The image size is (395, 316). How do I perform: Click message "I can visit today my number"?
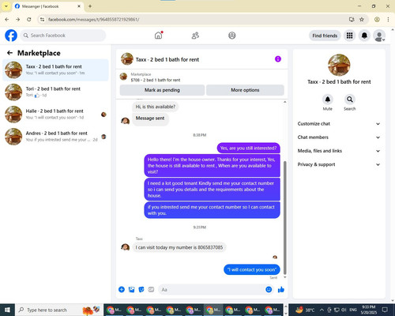click(x=179, y=247)
